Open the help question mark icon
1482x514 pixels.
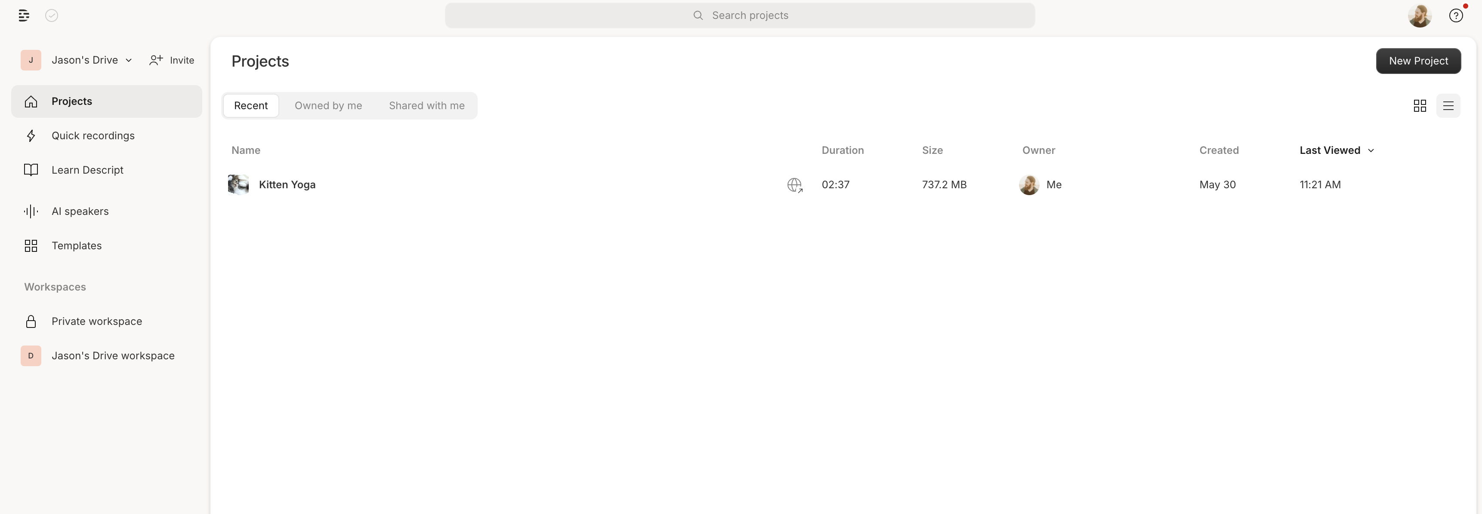click(1457, 15)
